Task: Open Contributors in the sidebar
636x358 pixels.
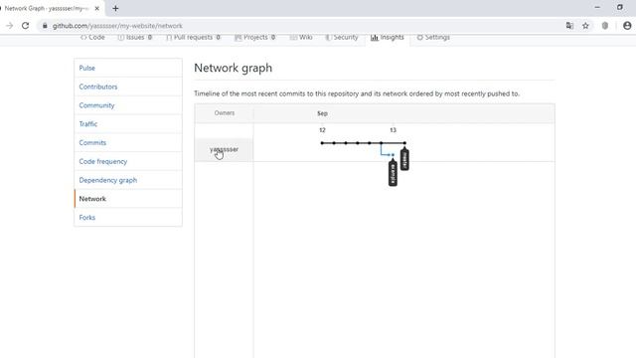Action: pyautogui.click(x=128, y=87)
